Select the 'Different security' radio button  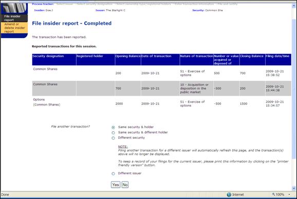point(113,138)
